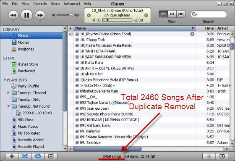Click the horizontal scrollbar of song list
The width and height of the screenshot is (235, 161).
(x=107, y=149)
